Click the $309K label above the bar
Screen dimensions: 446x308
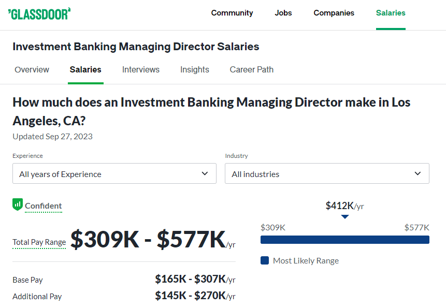coord(273,228)
